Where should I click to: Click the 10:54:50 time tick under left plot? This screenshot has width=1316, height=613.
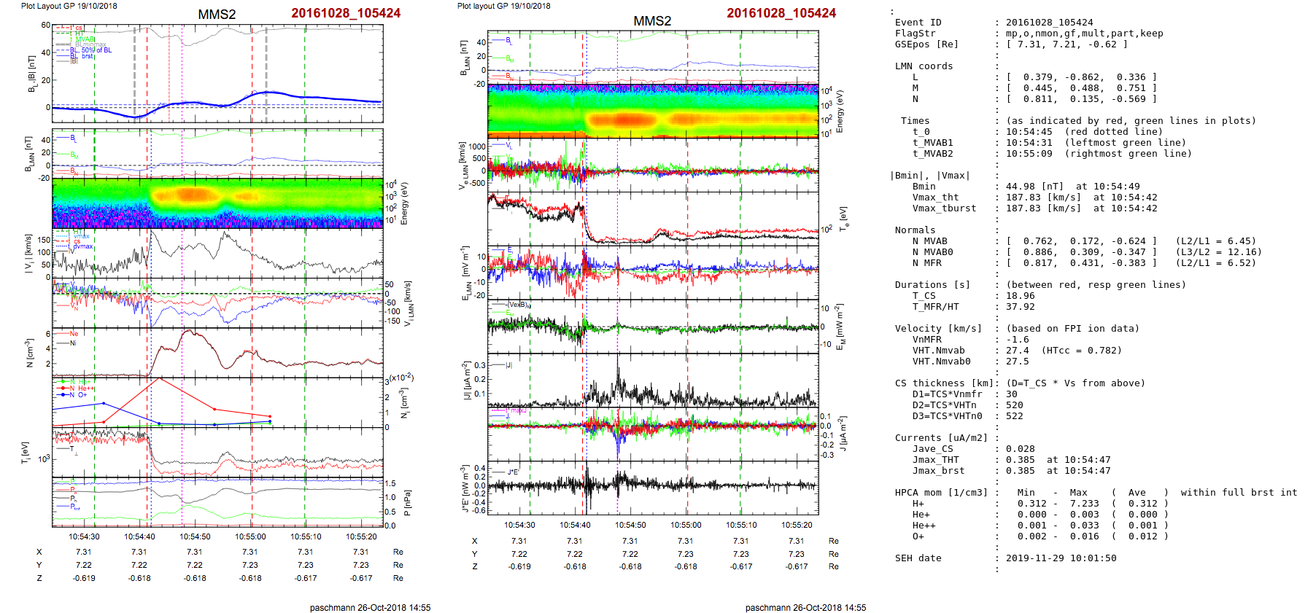pyautogui.click(x=195, y=536)
